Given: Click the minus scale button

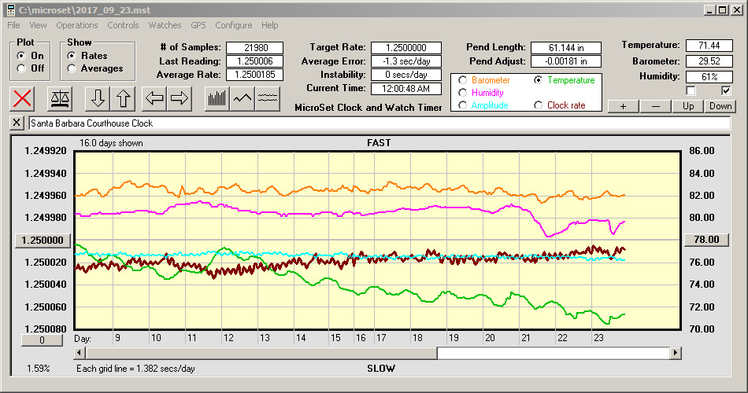Looking at the screenshot, I should pos(655,106).
